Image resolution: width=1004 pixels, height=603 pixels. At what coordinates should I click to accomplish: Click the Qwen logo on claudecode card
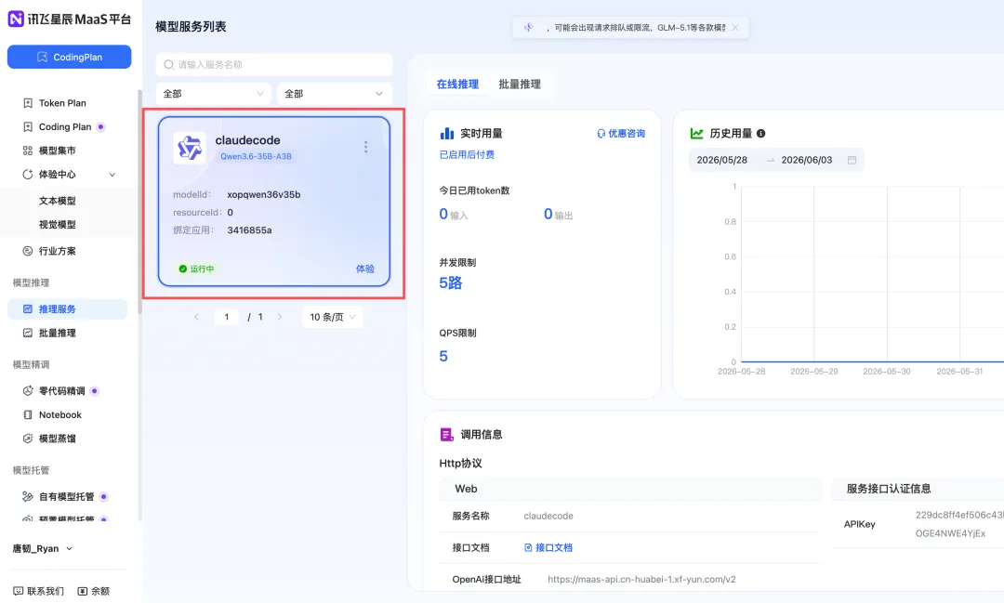(190, 148)
